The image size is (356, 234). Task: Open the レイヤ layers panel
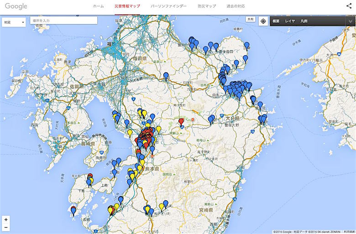(290, 21)
